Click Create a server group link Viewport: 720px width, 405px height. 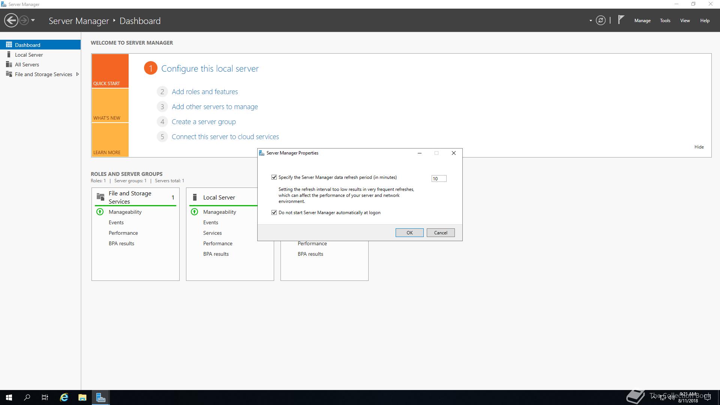coord(204,121)
